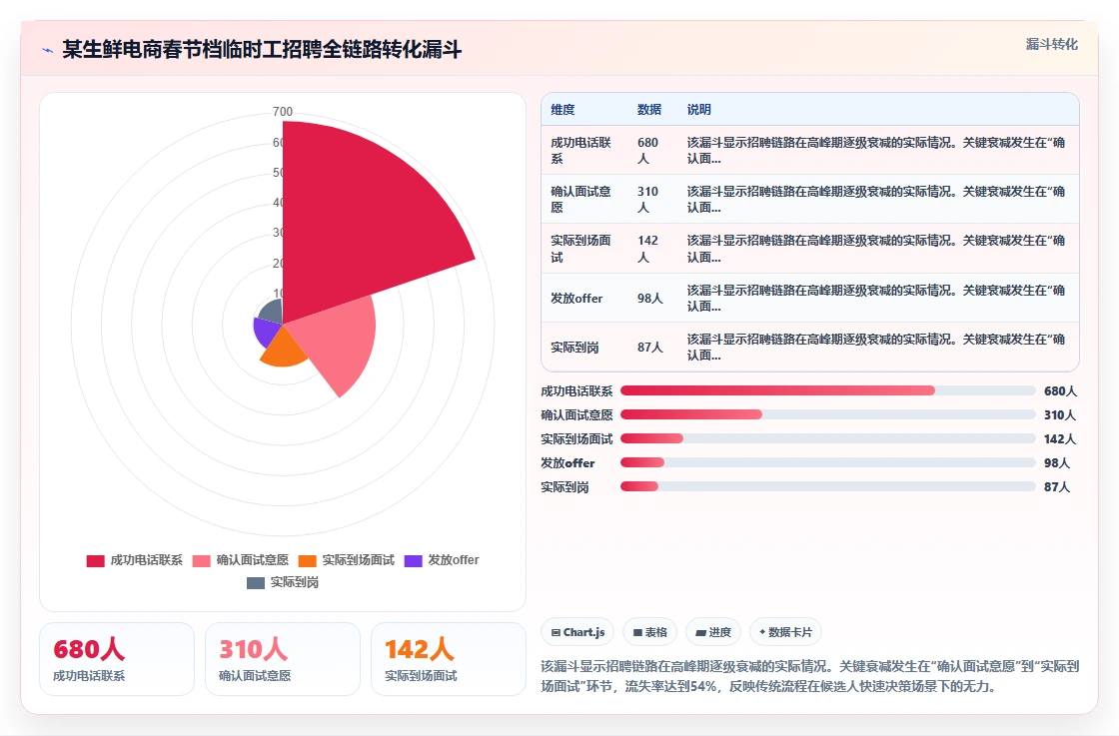1119x736 pixels.
Task: Click the lightning icon beside the title
Action: 48,50
